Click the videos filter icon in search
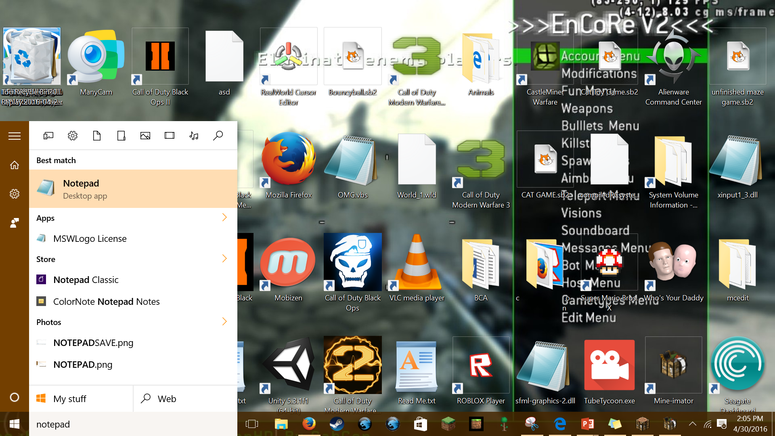This screenshot has height=436, width=775. (x=170, y=136)
